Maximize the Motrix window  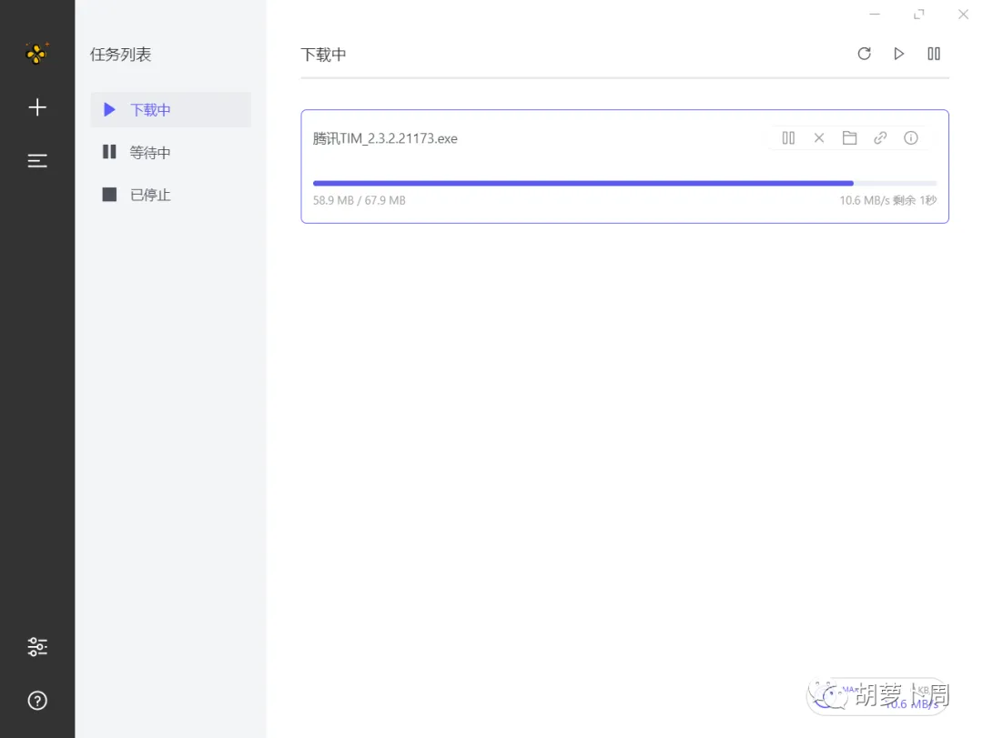[919, 14]
